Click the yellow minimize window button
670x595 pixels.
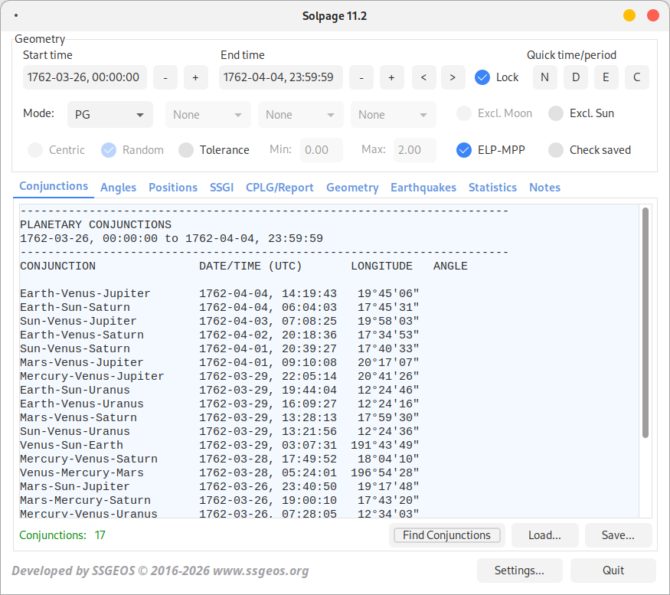629,16
